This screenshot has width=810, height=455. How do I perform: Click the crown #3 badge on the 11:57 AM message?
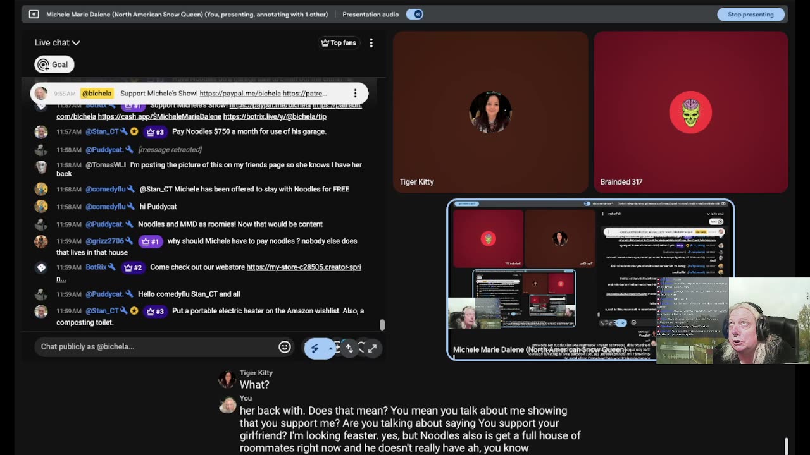(154, 131)
